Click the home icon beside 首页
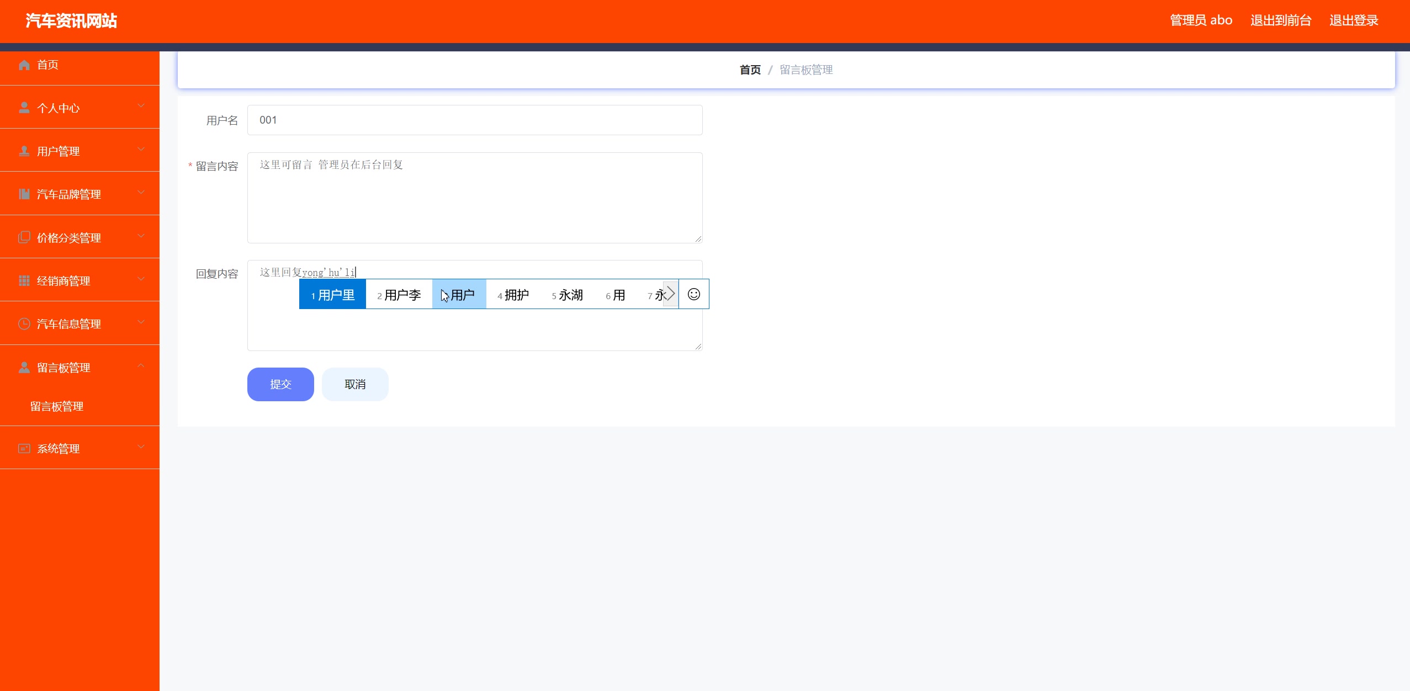This screenshot has width=1410, height=691. click(x=24, y=65)
